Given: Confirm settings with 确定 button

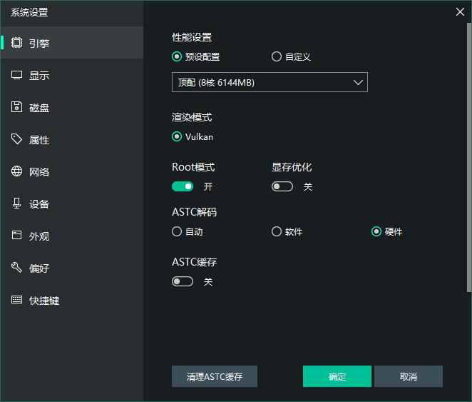Looking at the screenshot, I should (x=337, y=376).
